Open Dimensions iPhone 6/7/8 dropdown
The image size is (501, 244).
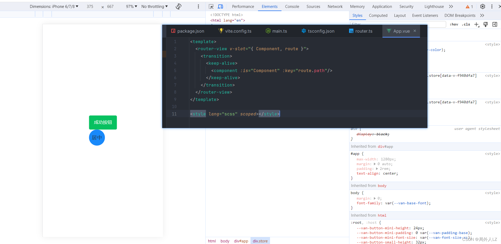click(54, 7)
